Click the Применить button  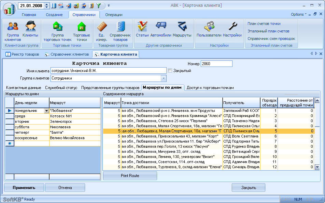click(24, 188)
